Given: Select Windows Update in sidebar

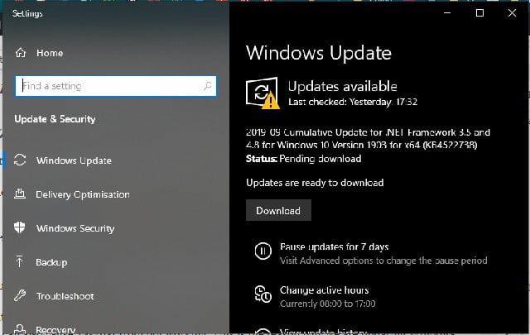Looking at the screenshot, I should pos(74,160).
